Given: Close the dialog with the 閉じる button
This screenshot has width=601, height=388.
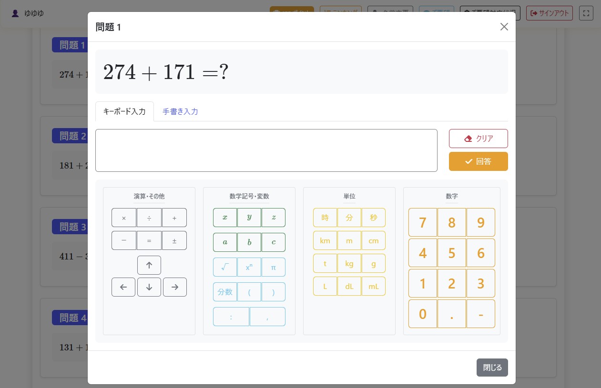Looking at the screenshot, I should (x=492, y=368).
